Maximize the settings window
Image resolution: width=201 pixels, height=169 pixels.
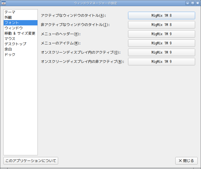pyautogui.click(x=192, y=3)
